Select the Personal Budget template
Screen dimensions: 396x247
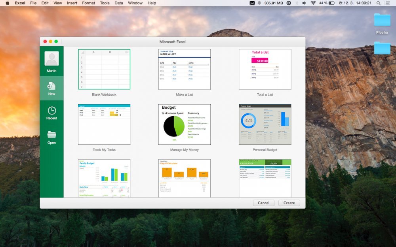[265, 124]
